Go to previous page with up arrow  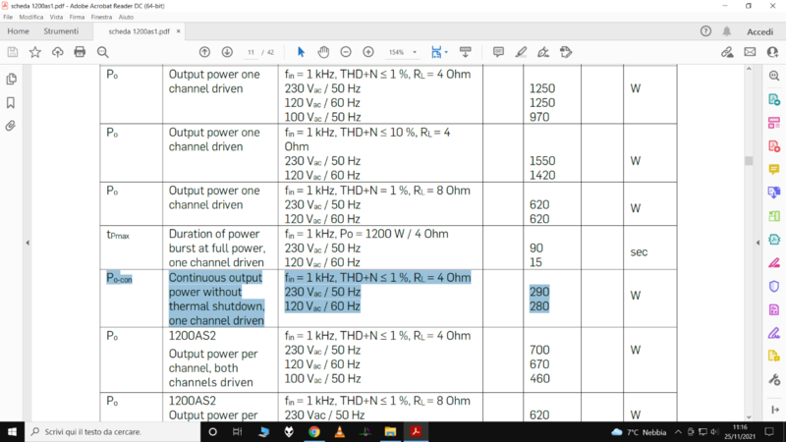[204, 52]
